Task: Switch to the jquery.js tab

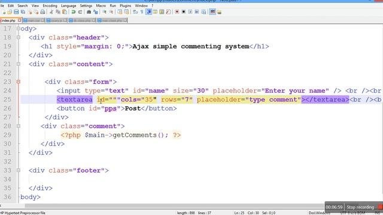Action: (x=56, y=20)
